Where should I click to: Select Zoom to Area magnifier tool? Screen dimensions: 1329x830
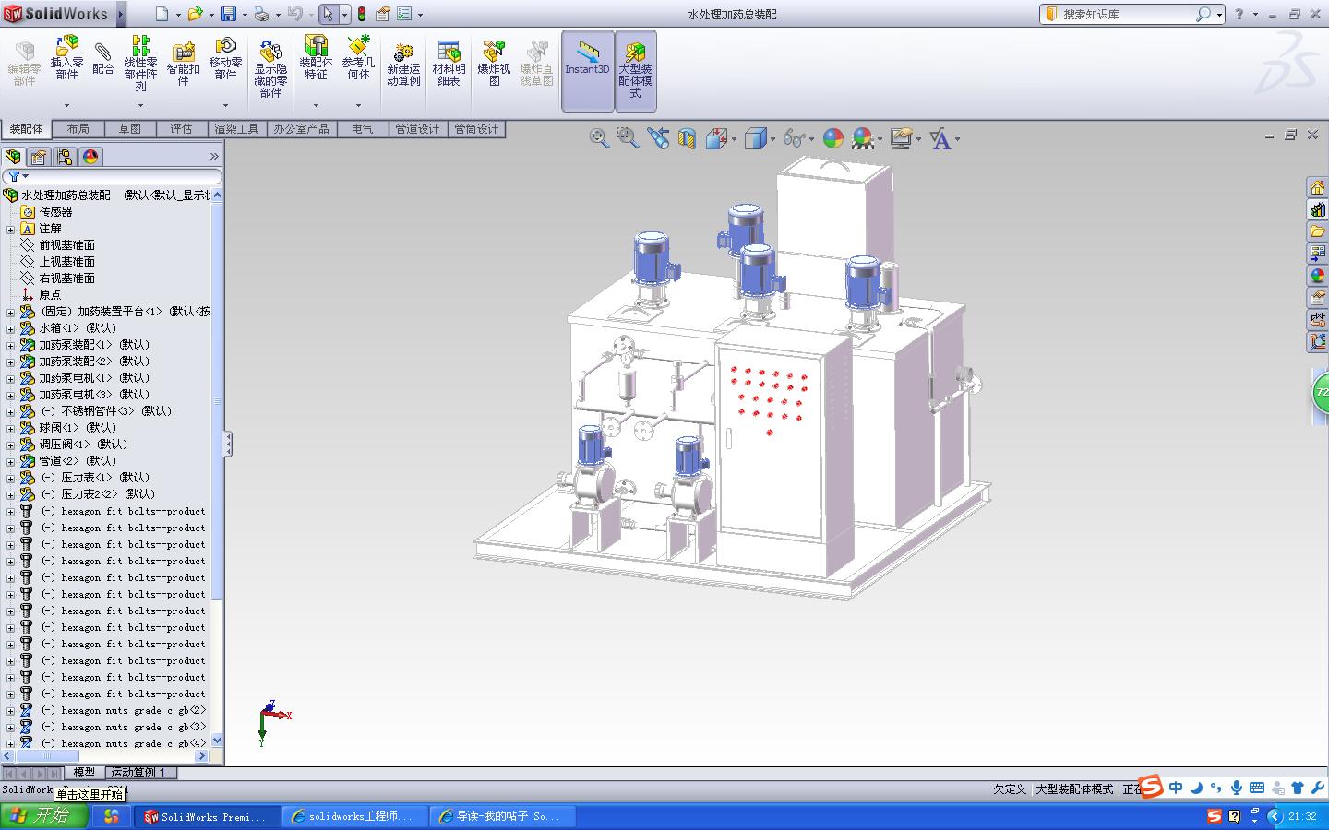click(628, 138)
